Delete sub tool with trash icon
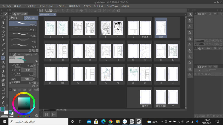Screen dimensions: 223x125 (37, 51)
